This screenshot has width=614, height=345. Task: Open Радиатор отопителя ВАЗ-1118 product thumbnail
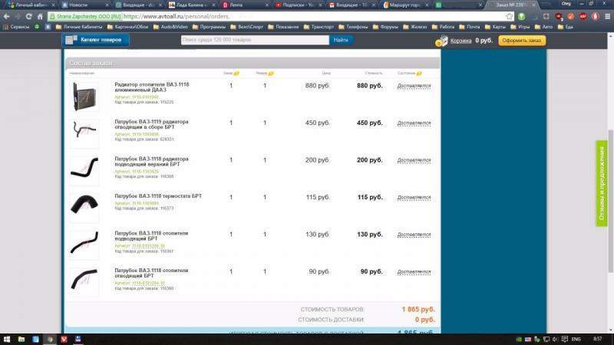84,97
